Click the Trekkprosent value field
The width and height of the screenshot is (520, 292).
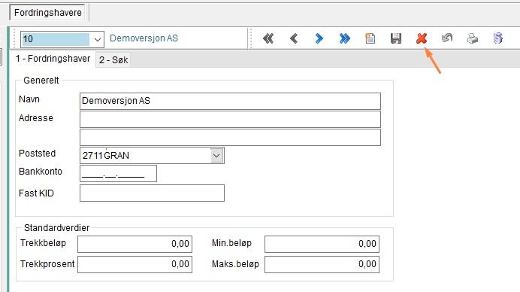135,264
